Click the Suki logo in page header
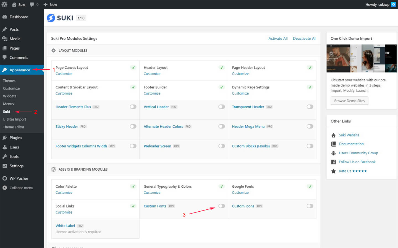 [x=60, y=18]
